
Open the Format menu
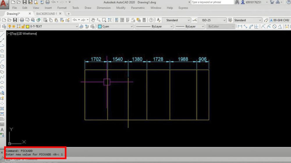62,8
